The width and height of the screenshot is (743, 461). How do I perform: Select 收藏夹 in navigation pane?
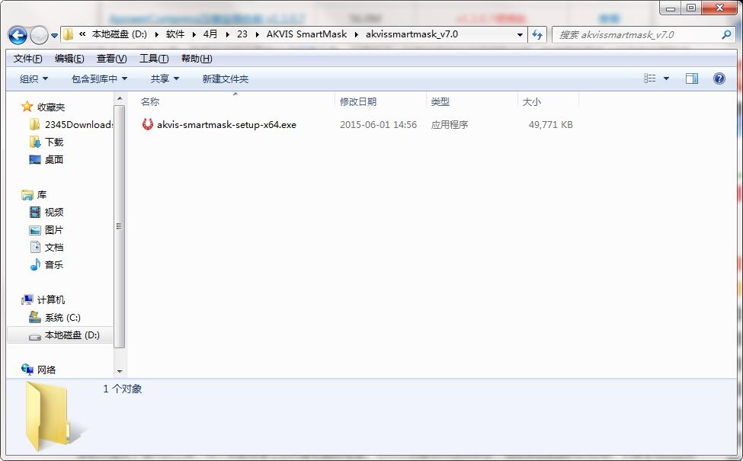51,107
